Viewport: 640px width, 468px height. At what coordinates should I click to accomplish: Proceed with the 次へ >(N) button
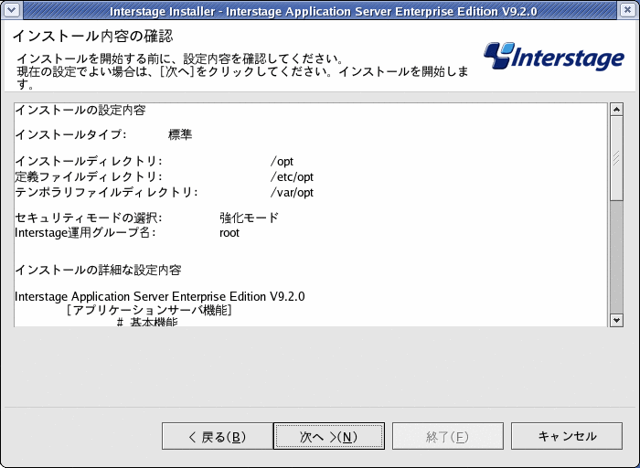[329, 436]
